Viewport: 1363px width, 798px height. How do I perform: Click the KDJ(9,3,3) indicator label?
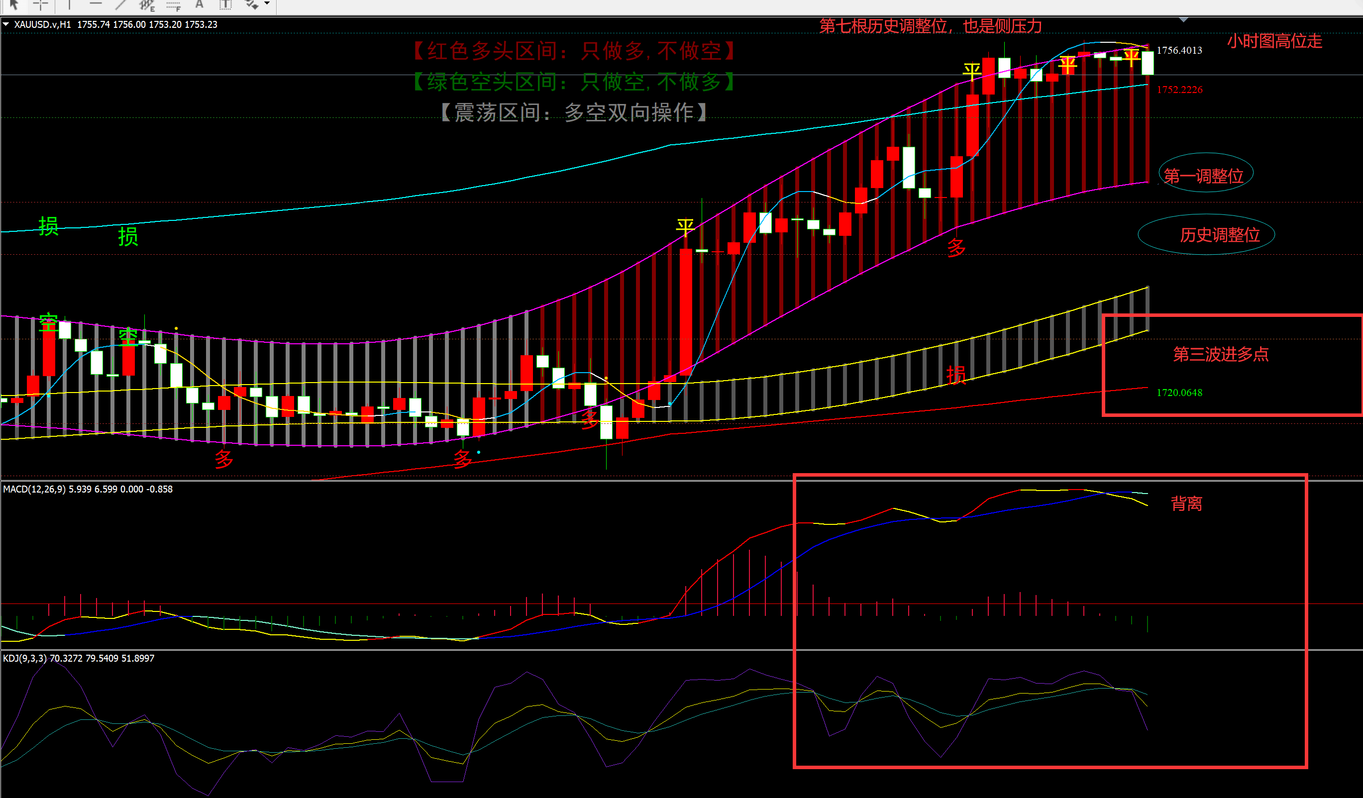(x=25, y=659)
